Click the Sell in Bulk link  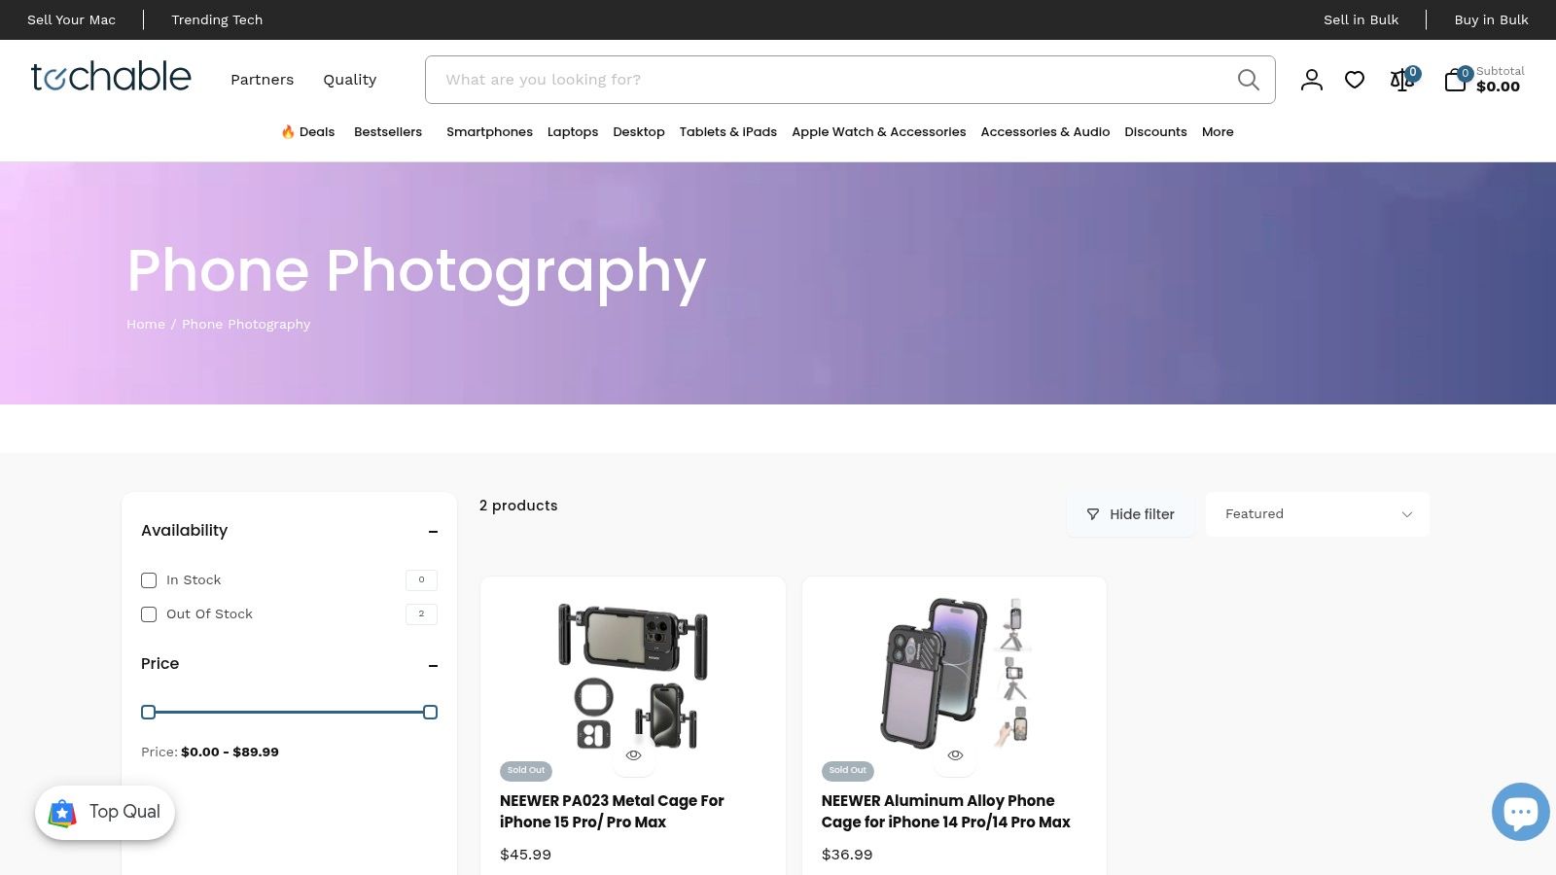[x=1361, y=19]
